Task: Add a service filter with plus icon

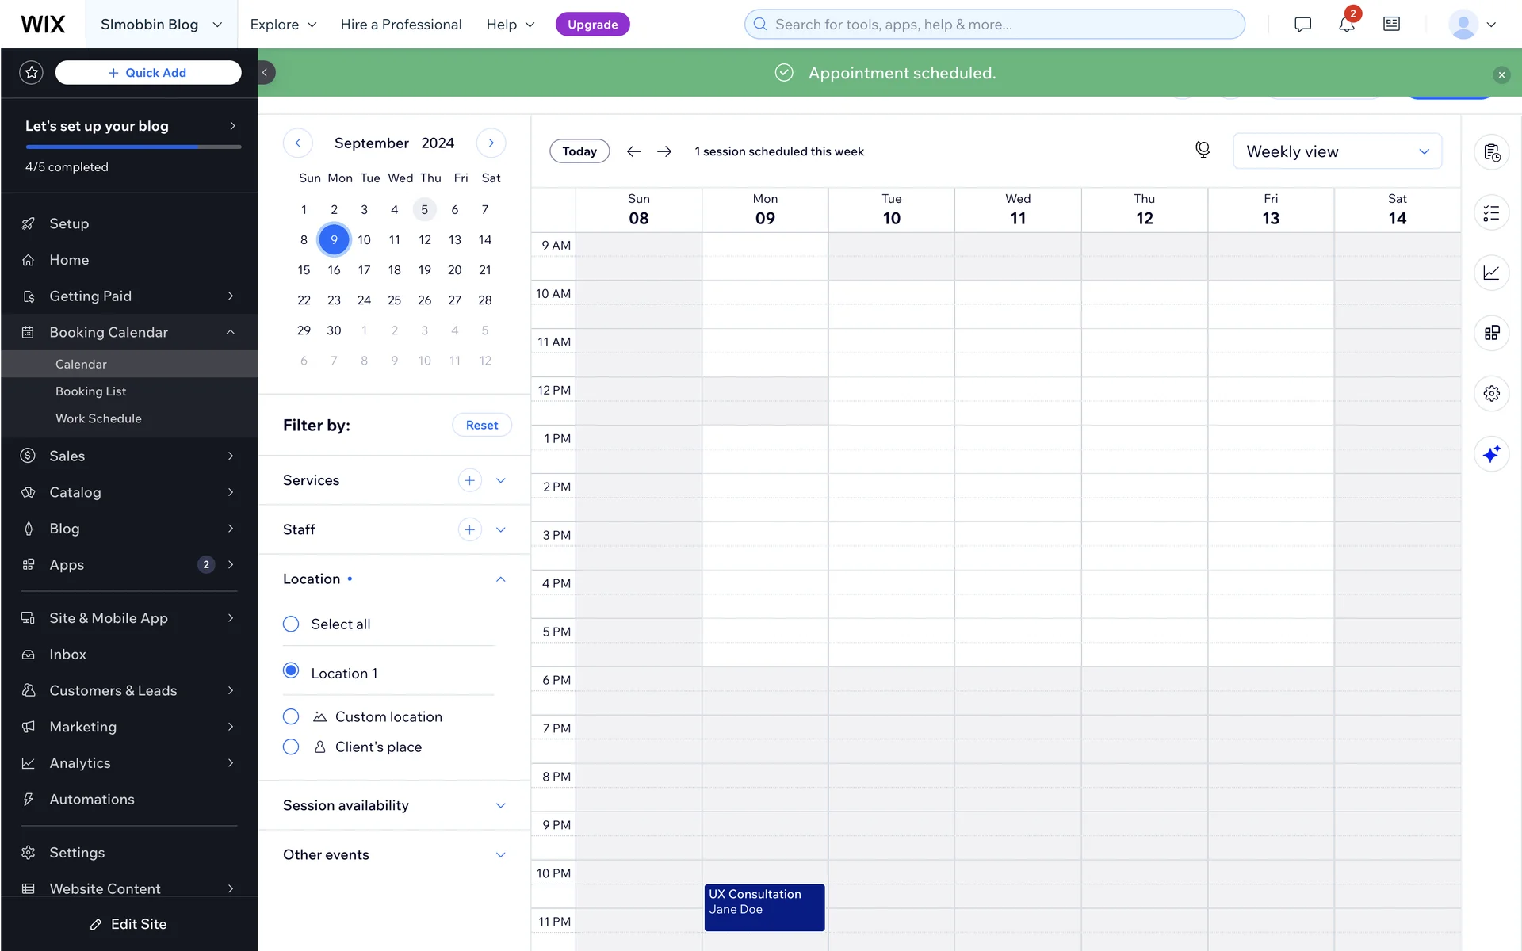Action: [469, 480]
